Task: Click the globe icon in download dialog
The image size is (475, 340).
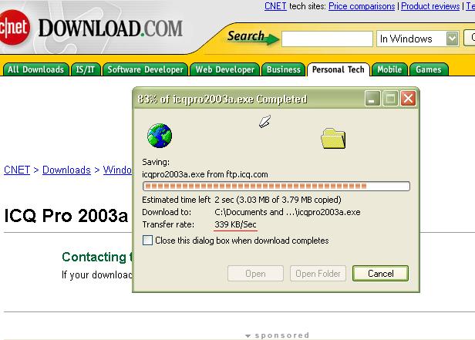Action: point(160,136)
